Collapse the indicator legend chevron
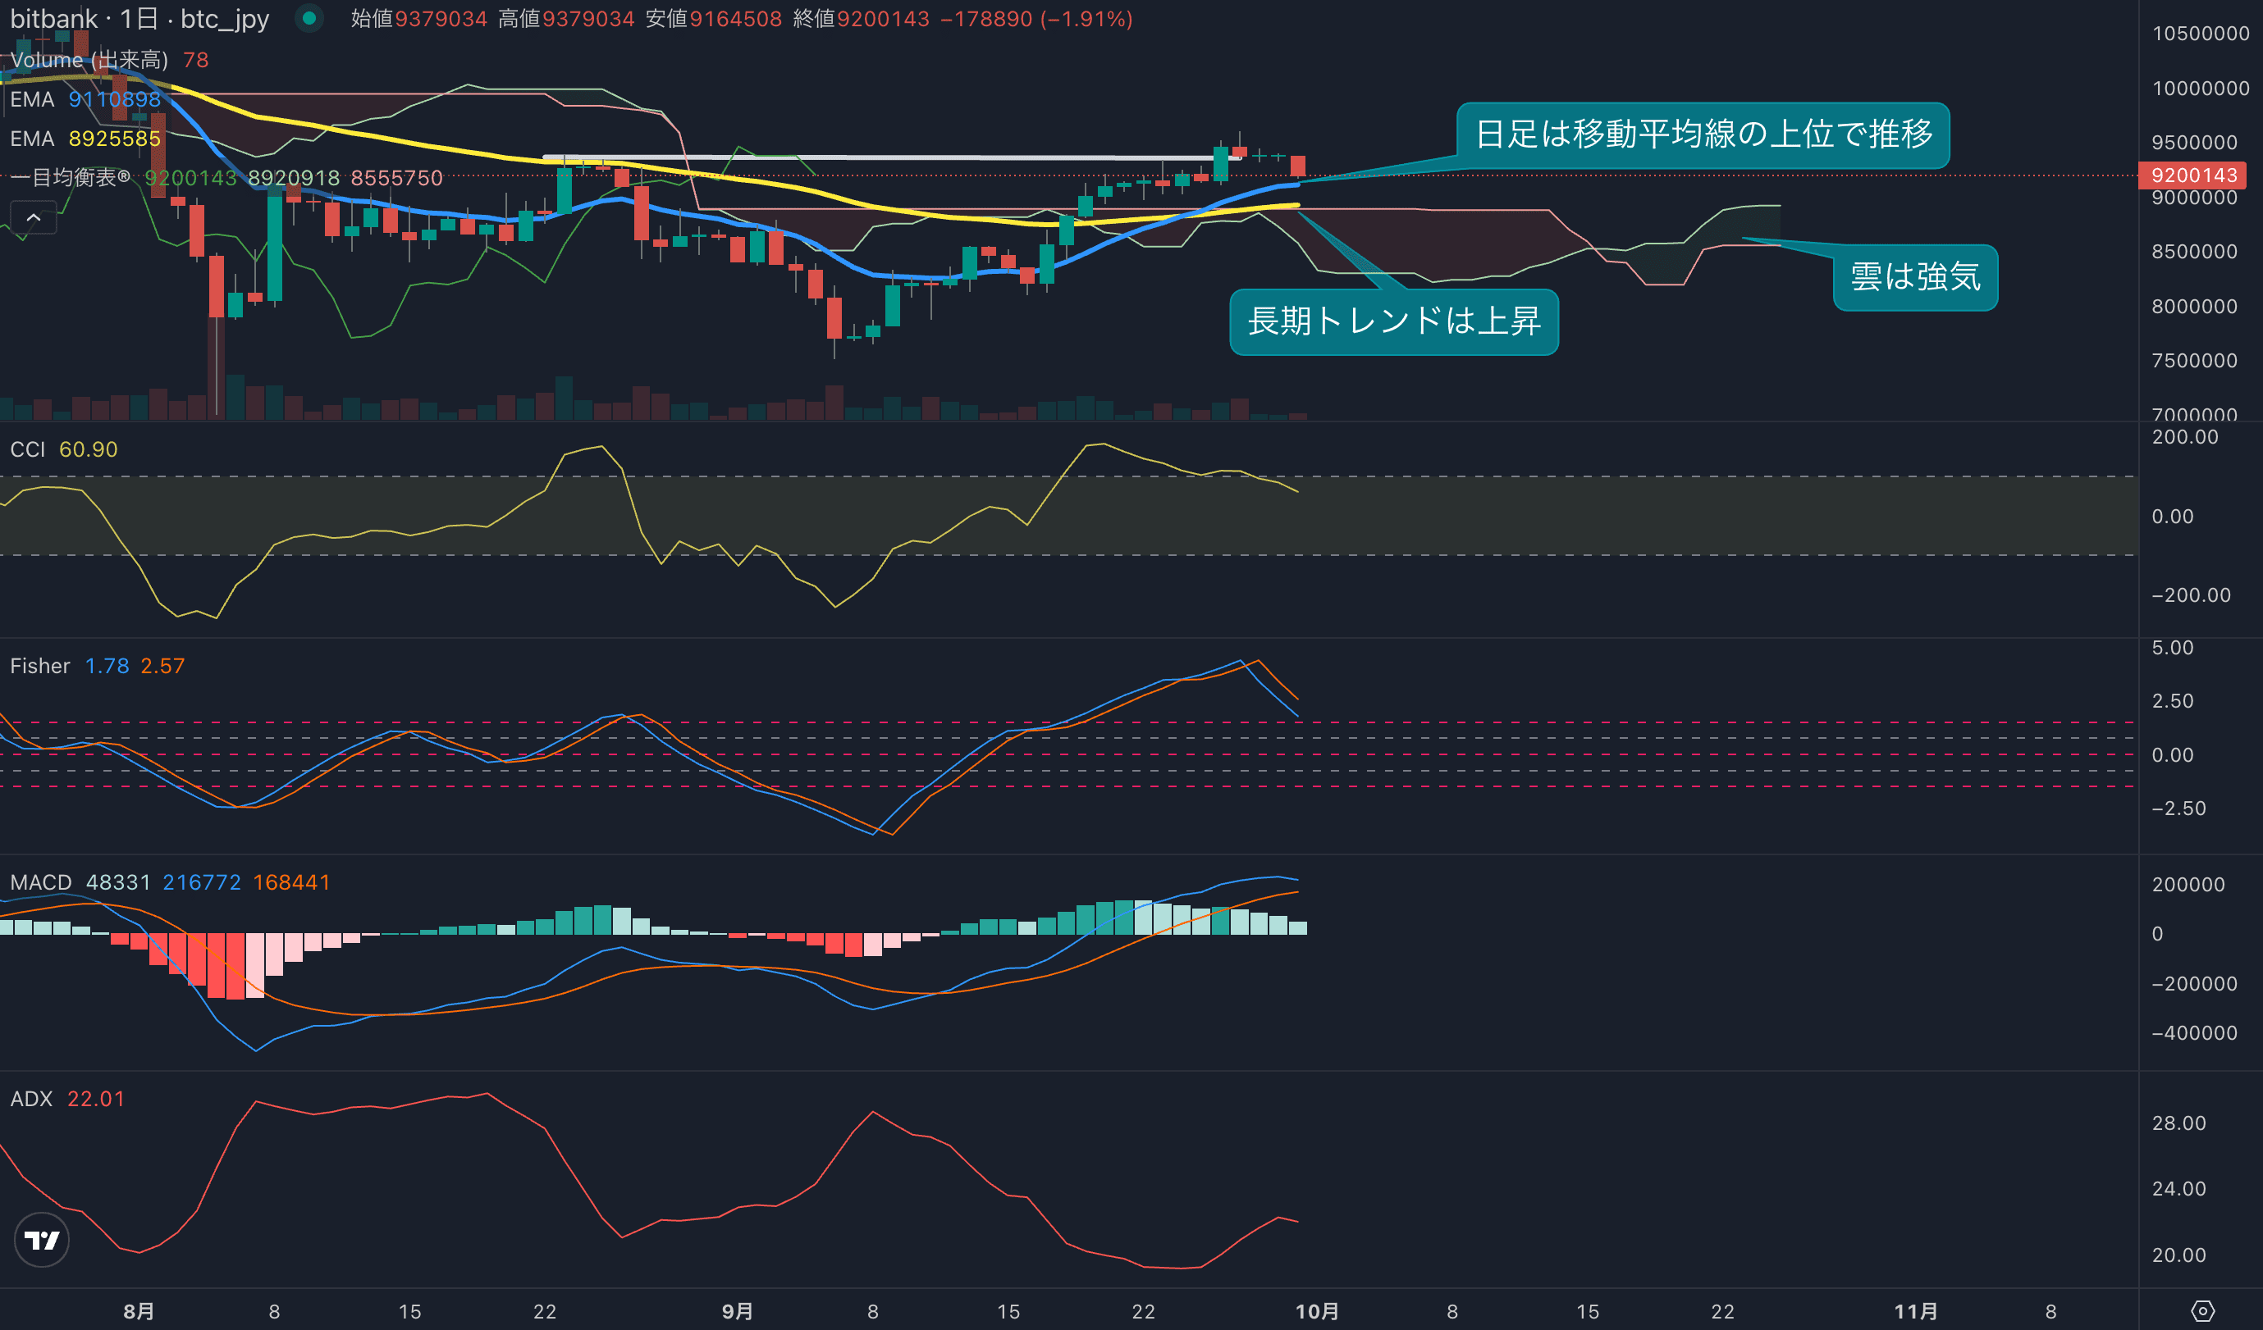 pos(33,217)
